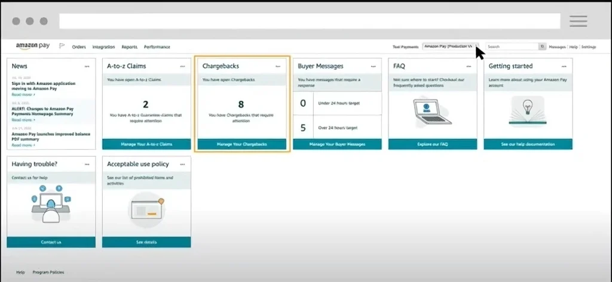
Task: Open the Settings link in header
Action: point(589,47)
